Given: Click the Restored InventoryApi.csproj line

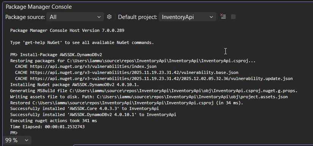Looking at the screenshot, I should coord(127,103).
